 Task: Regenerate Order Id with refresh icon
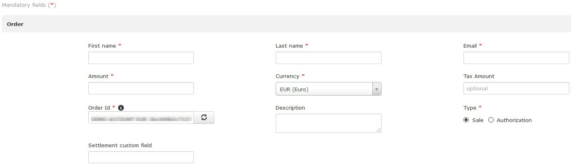tap(204, 118)
